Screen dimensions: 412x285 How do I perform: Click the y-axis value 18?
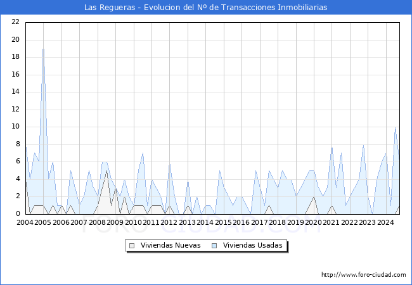(x=16, y=57)
